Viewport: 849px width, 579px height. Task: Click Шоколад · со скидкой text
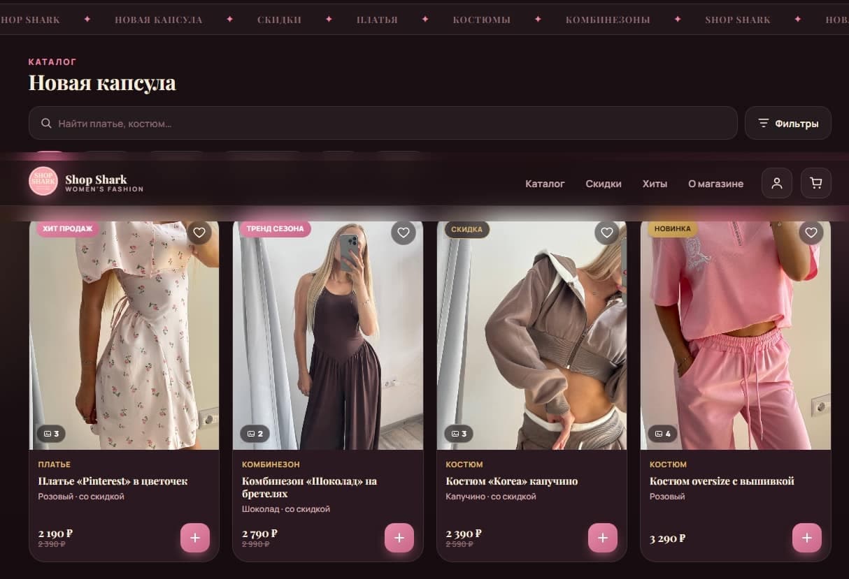286,509
